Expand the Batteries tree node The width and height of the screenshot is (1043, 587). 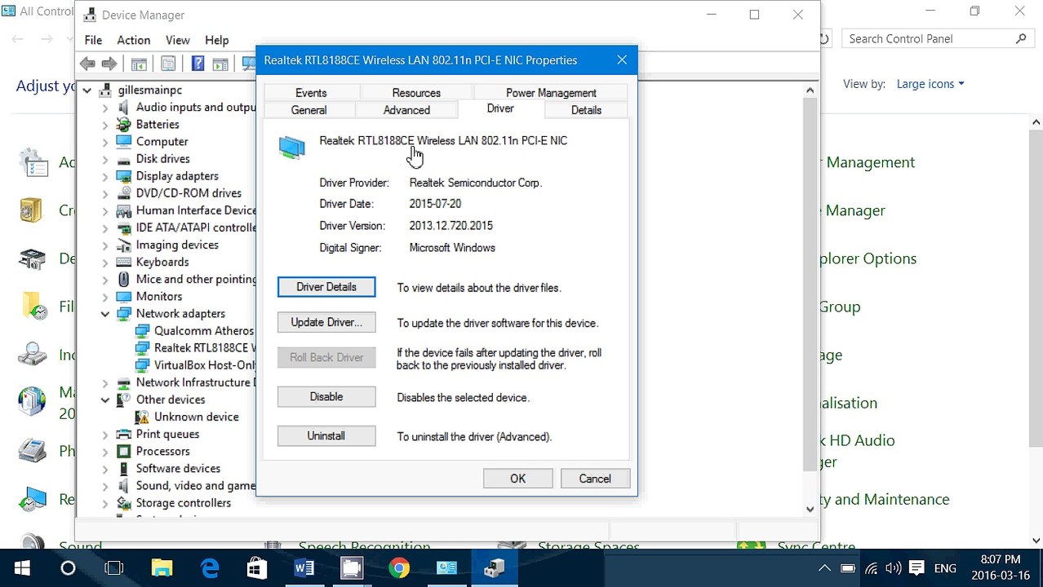[105, 125]
